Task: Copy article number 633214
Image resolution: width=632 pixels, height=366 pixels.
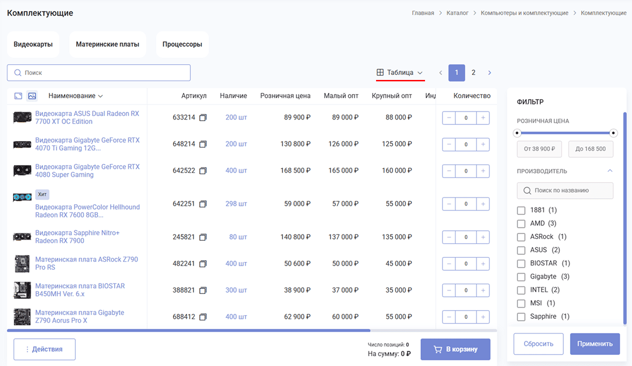Action: 203,118
